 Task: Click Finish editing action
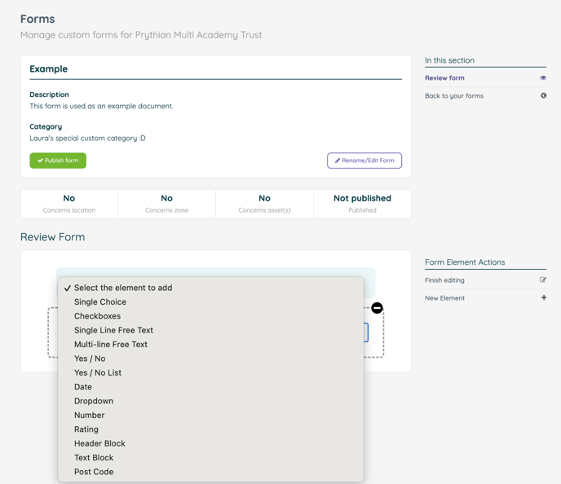click(444, 280)
